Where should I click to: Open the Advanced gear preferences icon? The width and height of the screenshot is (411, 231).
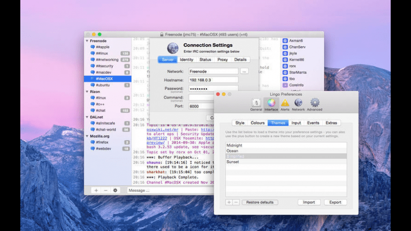[315, 103]
